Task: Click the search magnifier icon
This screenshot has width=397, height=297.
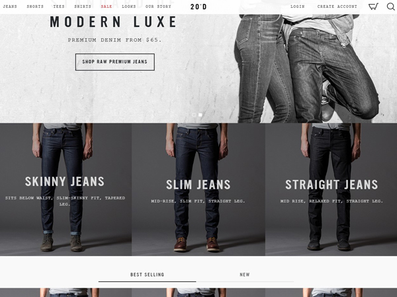Action: tap(390, 7)
